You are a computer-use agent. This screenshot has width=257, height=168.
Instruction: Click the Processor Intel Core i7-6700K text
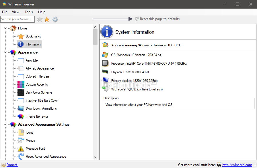pyautogui.click(x=149, y=64)
